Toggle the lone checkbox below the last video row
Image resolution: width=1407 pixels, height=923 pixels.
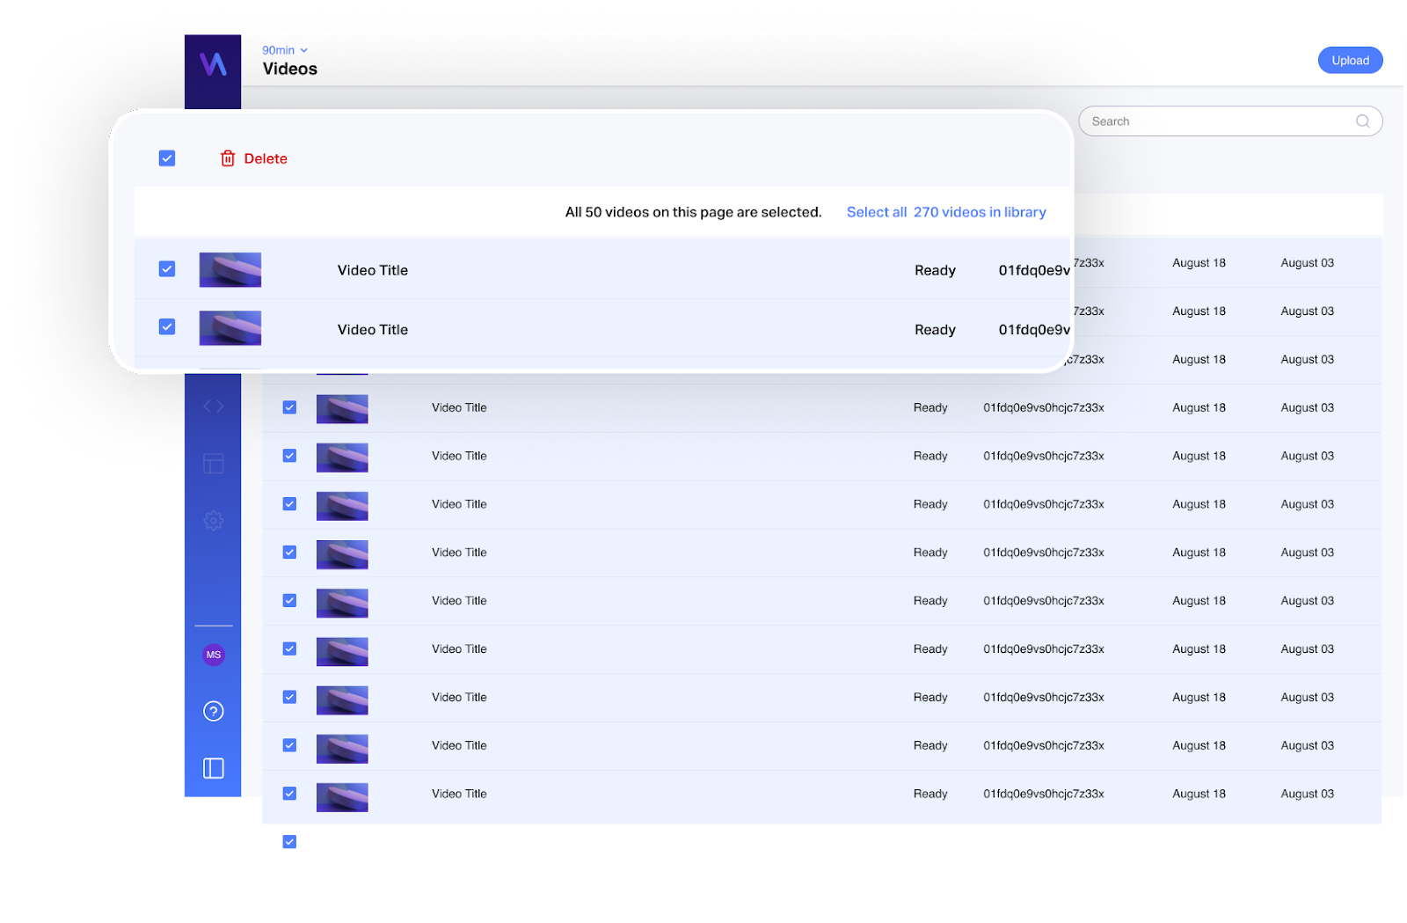point(289,842)
